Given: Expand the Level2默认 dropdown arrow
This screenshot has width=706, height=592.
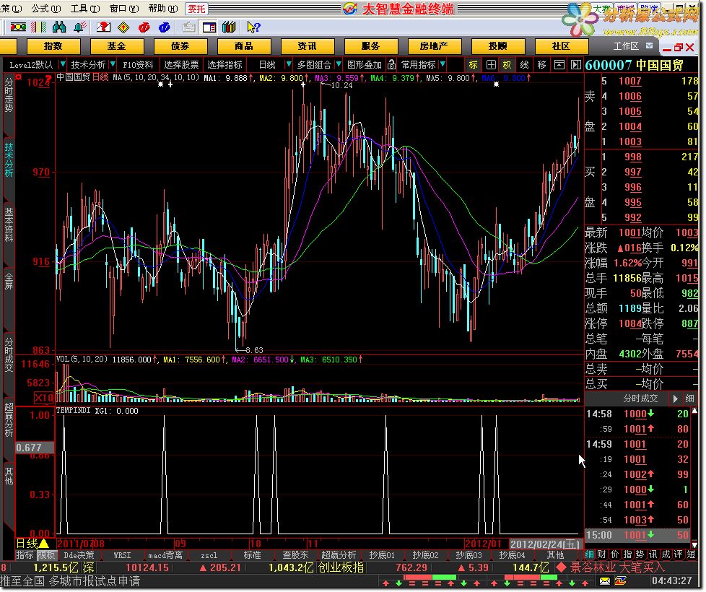Looking at the screenshot, I should tap(63, 65).
